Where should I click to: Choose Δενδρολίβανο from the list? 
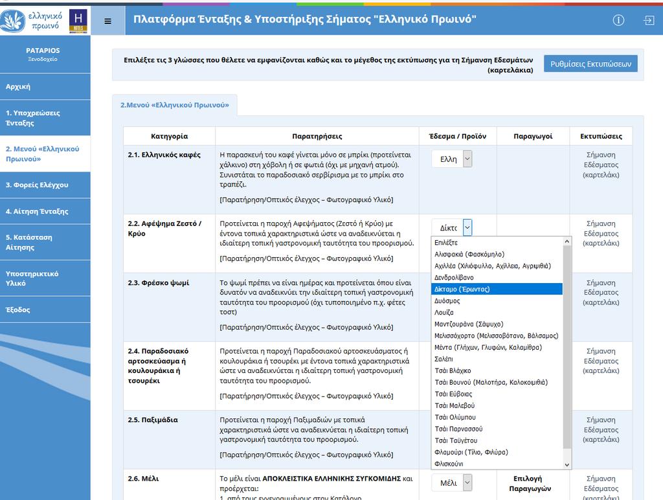click(x=497, y=277)
